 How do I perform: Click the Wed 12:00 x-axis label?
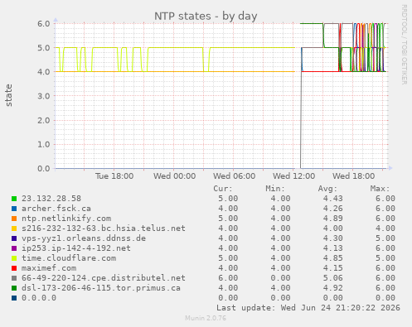coord(294,176)
